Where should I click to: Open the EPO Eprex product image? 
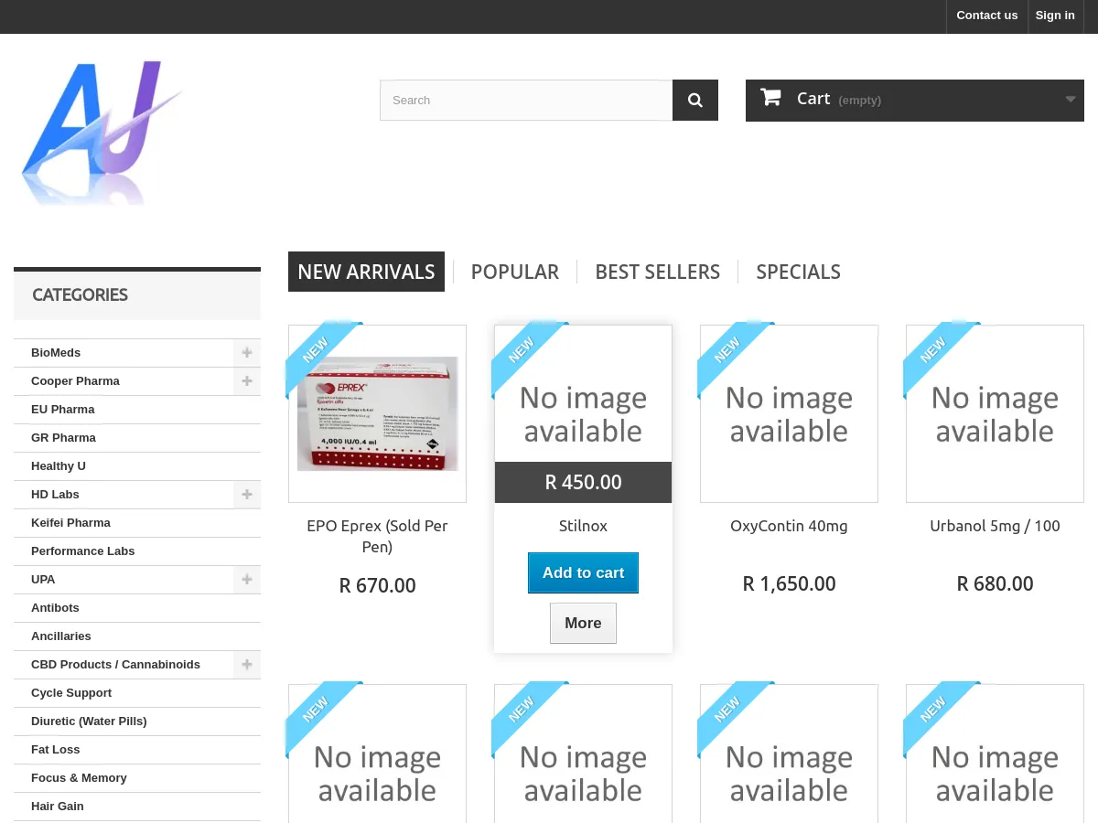[377, 413]
